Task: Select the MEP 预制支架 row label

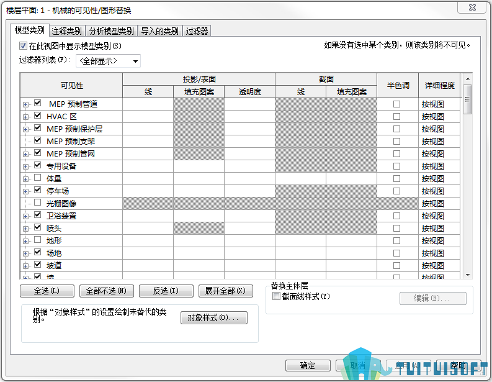Action: coord(71,142)
